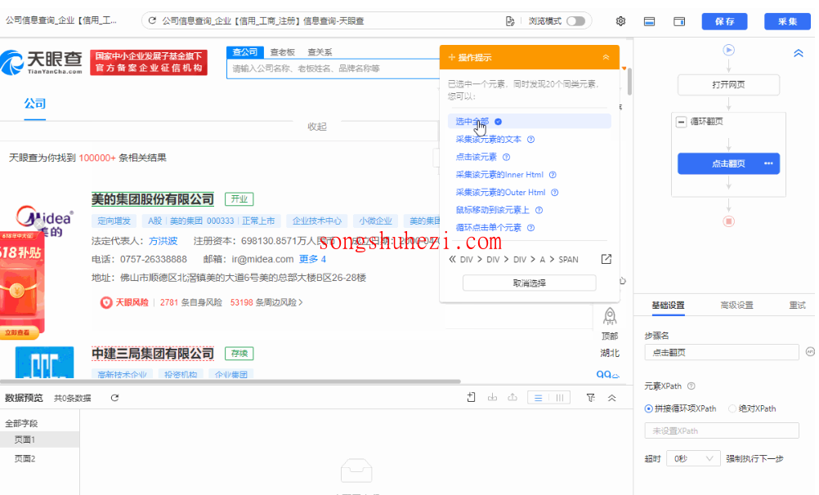Select 页面1 in field list
Screen dimensions: 819x495
[x=40, y=439]
